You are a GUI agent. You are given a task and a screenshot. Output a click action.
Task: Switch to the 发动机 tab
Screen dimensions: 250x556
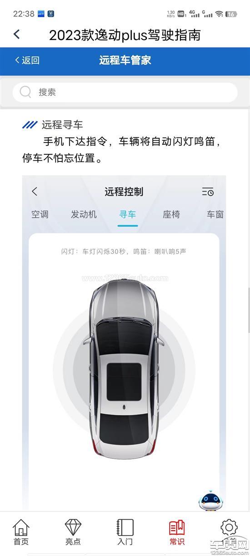coord(84,214)
